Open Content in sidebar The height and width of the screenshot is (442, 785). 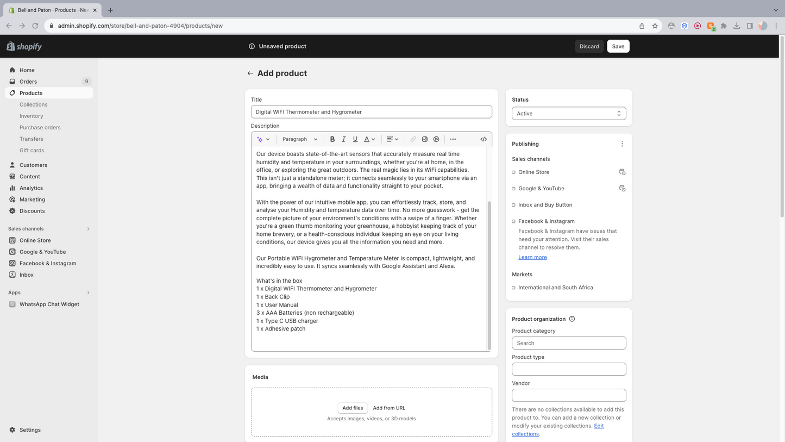click(49, 177)
